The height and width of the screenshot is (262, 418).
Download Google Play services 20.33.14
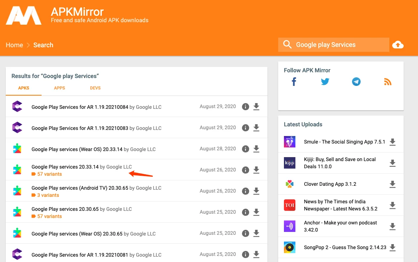[256, 170]
